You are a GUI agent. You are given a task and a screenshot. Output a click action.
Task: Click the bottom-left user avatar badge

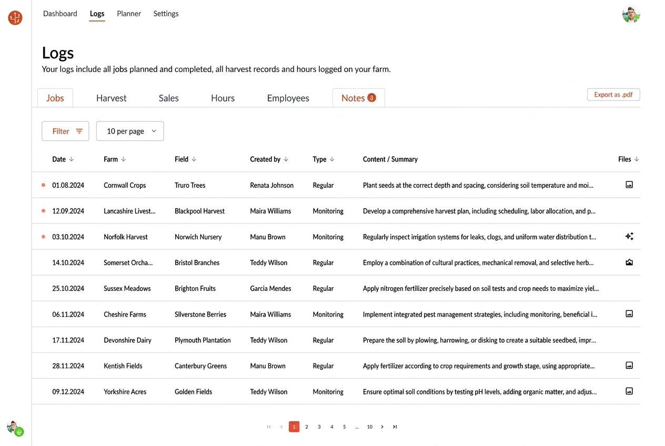pyautogui.click(x=15, y=428)
